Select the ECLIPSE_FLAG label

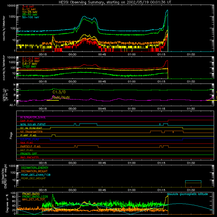coord(30,139)
